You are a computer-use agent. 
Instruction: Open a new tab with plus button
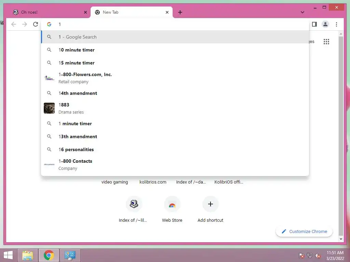180,12
